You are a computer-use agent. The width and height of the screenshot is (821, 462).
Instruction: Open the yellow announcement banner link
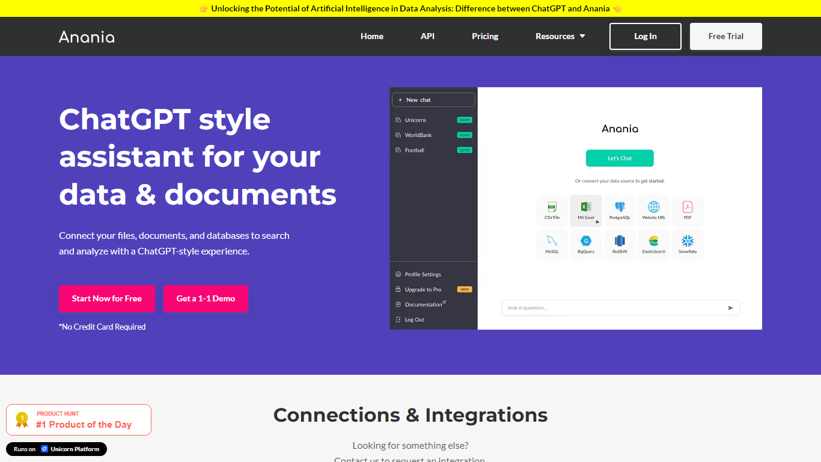coord(410,8)
